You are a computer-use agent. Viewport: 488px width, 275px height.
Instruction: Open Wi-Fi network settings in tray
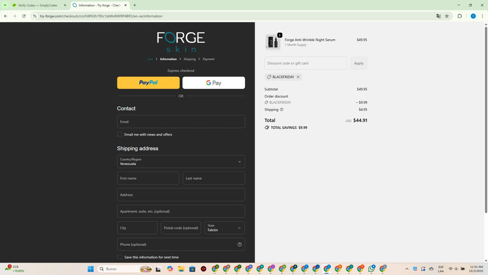coord(451,269)
